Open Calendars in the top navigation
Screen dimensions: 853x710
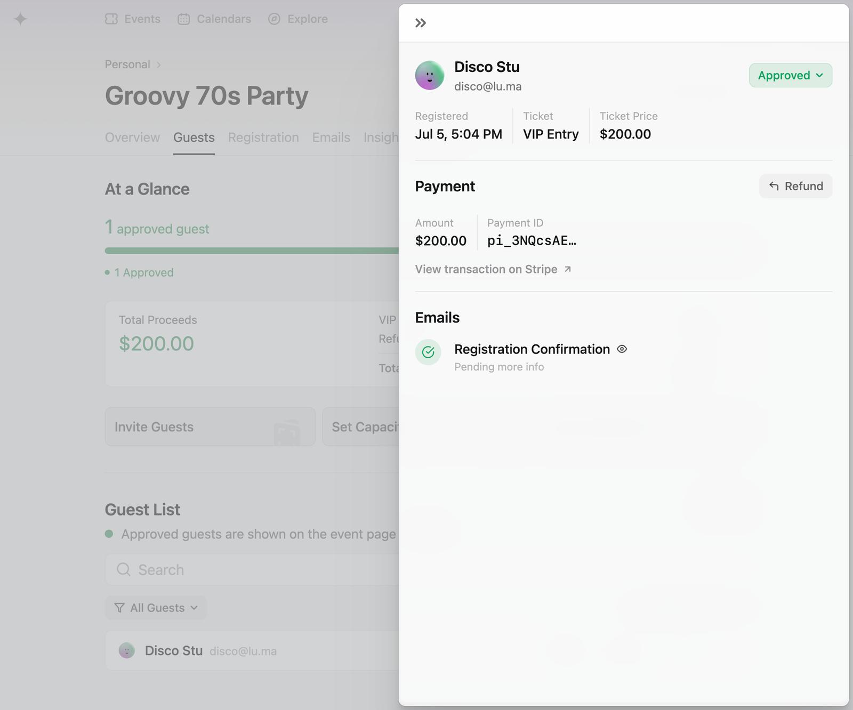pos(214,19)
